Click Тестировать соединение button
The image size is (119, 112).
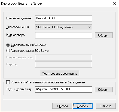point(60,74)
